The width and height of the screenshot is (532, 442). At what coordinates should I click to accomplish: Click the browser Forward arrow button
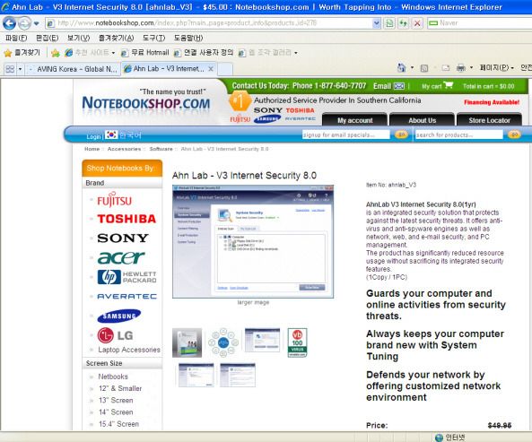pos(24,23)
